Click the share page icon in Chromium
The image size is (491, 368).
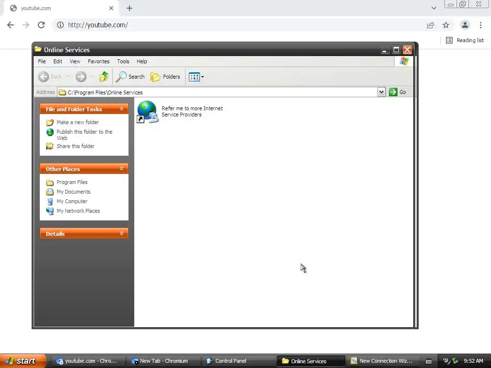(x=431, y=25)
